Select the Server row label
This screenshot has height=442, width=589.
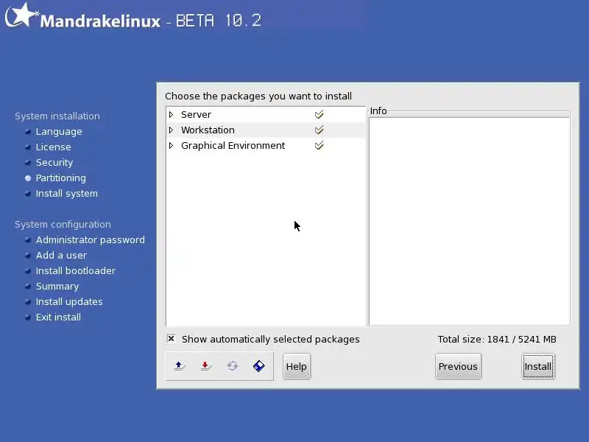pos(196,114)
